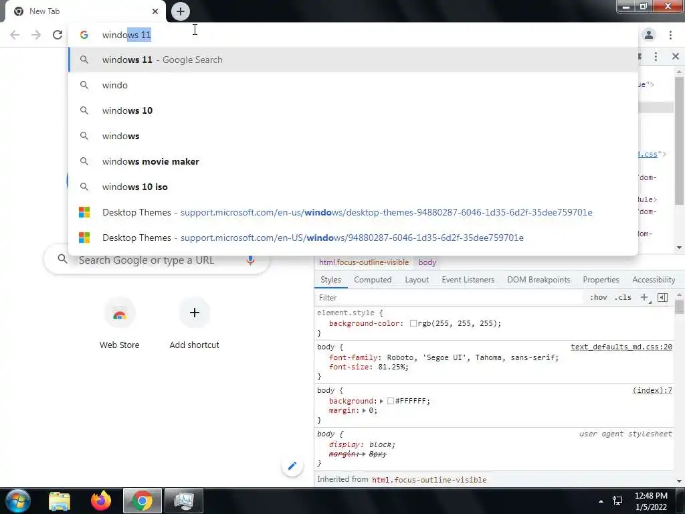Select the body breadcrumb

coord(427,262)
